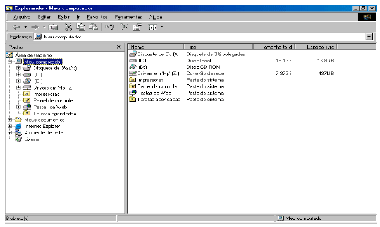Close the Pastas folder pane
Image resolution: width=380 pixels, height=227 pixels.
click(x=118, y=47)
